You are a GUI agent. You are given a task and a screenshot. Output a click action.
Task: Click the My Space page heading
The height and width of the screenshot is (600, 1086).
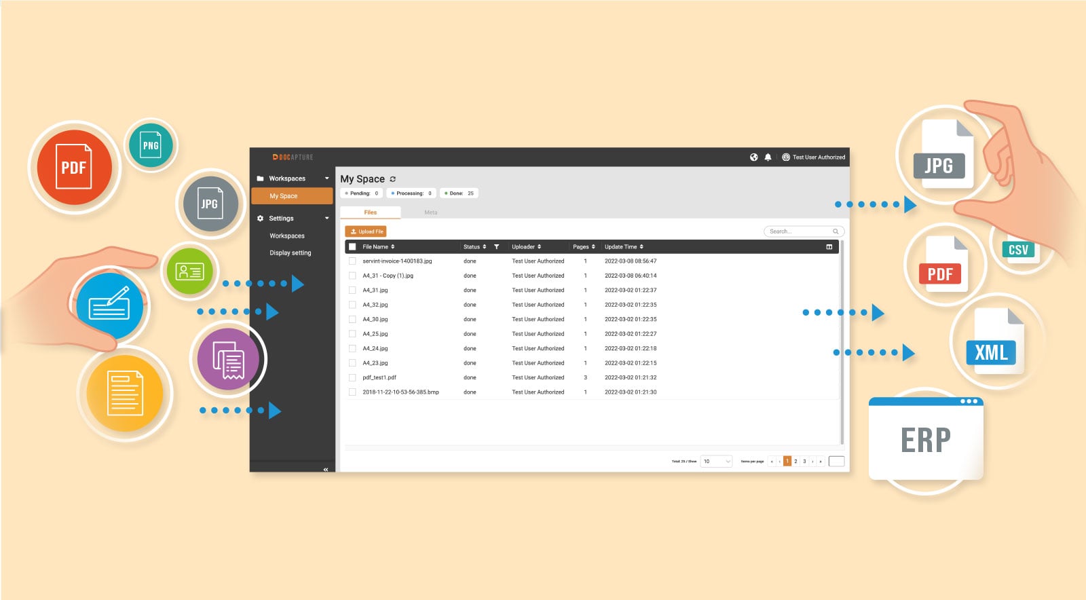coord(362,179)
